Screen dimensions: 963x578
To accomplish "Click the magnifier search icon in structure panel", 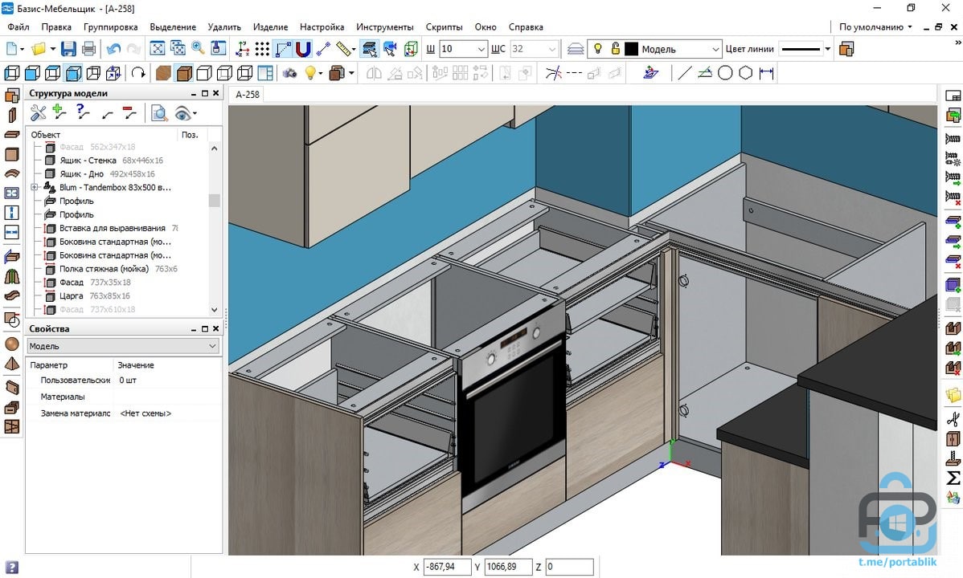I will pos(160,113).
